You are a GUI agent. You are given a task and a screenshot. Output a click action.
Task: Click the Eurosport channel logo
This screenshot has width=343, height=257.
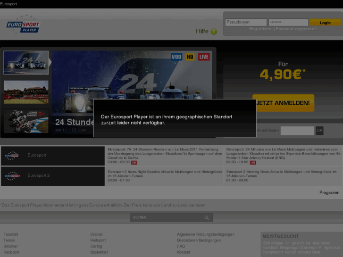(x=12, y=156)
